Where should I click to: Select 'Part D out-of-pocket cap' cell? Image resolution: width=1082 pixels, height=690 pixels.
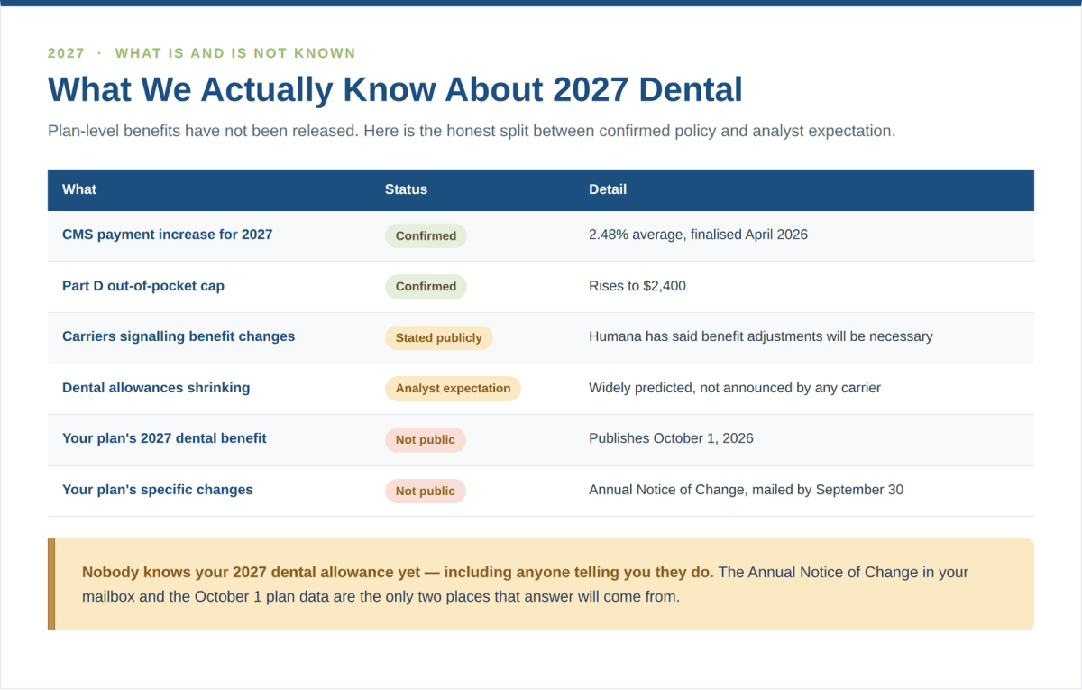pyautogui.click(x=143, y=286)
